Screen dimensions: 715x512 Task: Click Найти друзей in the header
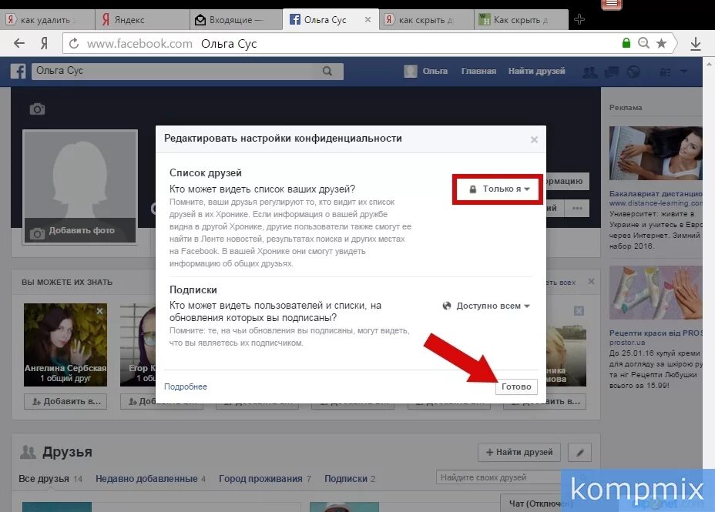(537, 71)
